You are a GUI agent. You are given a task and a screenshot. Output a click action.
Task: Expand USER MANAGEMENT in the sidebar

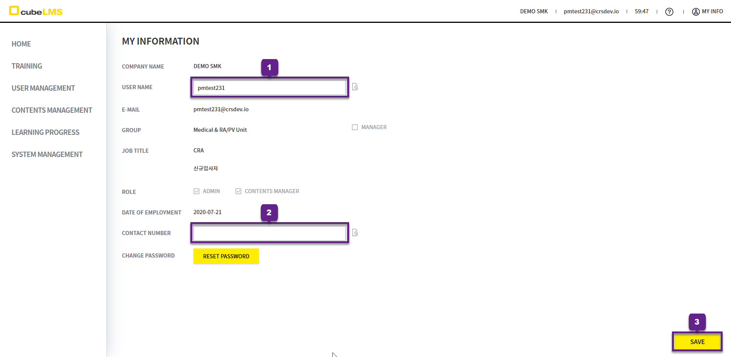pyautogui.click(x=43, y=88)
